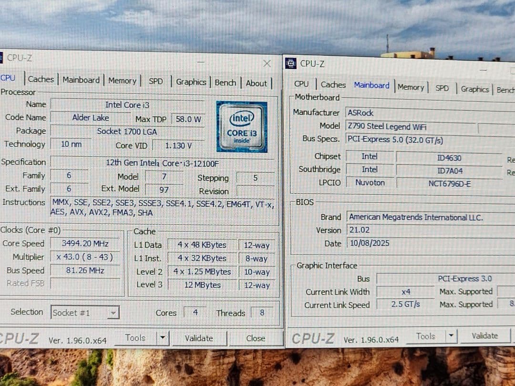Open the Memory tab in right window
Screen dimensions: 515x386
click(411, 86)
